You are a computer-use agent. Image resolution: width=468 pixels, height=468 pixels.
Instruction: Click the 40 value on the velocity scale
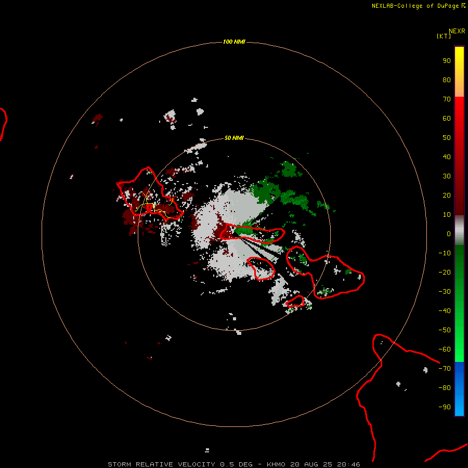[x=447, y=157]
